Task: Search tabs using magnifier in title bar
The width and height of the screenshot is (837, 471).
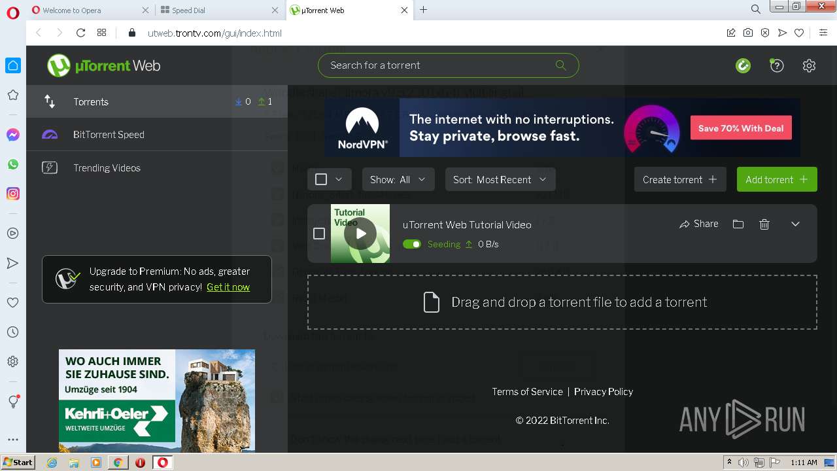Action: pos(756,9)
